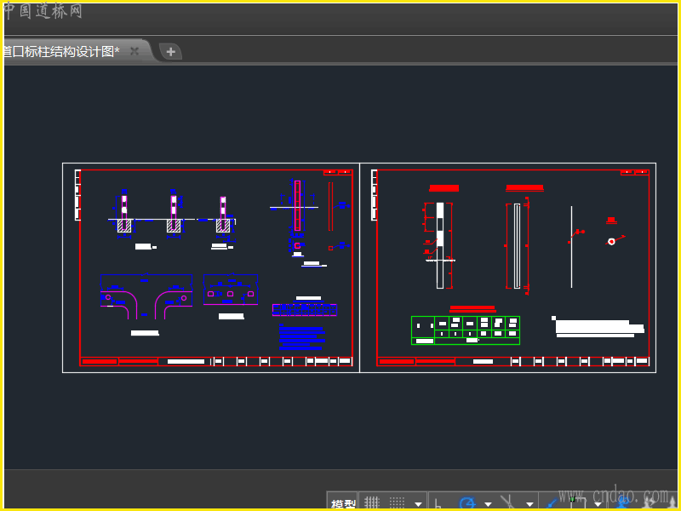Close the 道口标柱结构设计图 drawing tab
Screen dimensions: 681x511
134,51
